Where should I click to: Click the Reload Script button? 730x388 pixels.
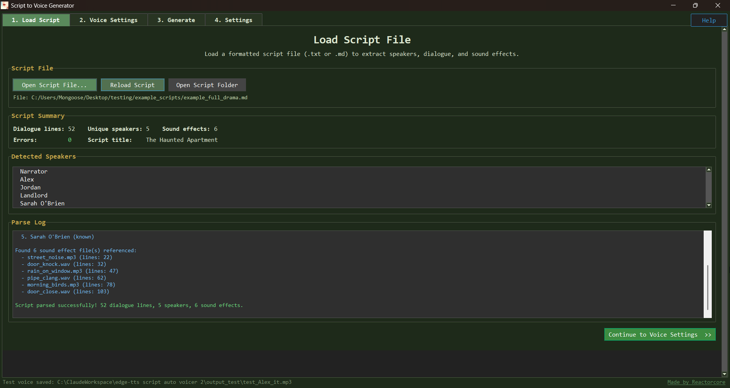132,85
